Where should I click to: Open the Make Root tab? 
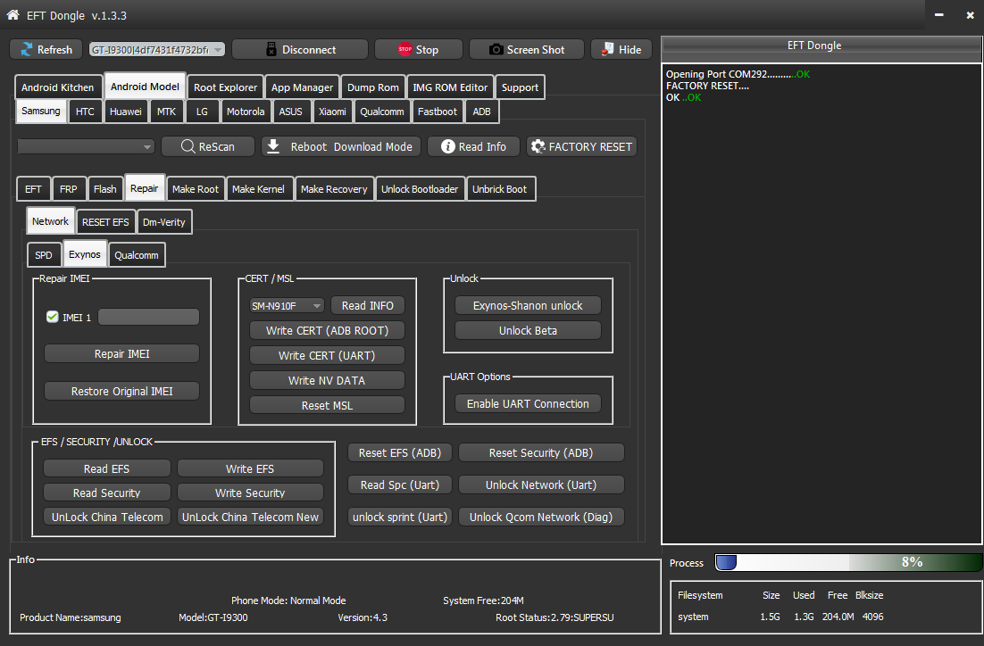[x=196, y=189]
